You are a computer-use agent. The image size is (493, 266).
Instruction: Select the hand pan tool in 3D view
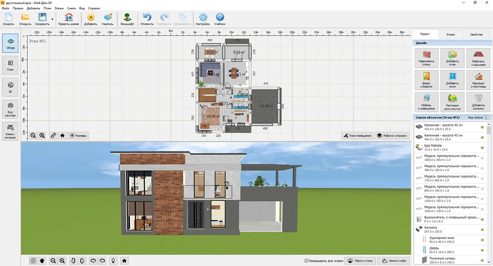tap(42, 261)
